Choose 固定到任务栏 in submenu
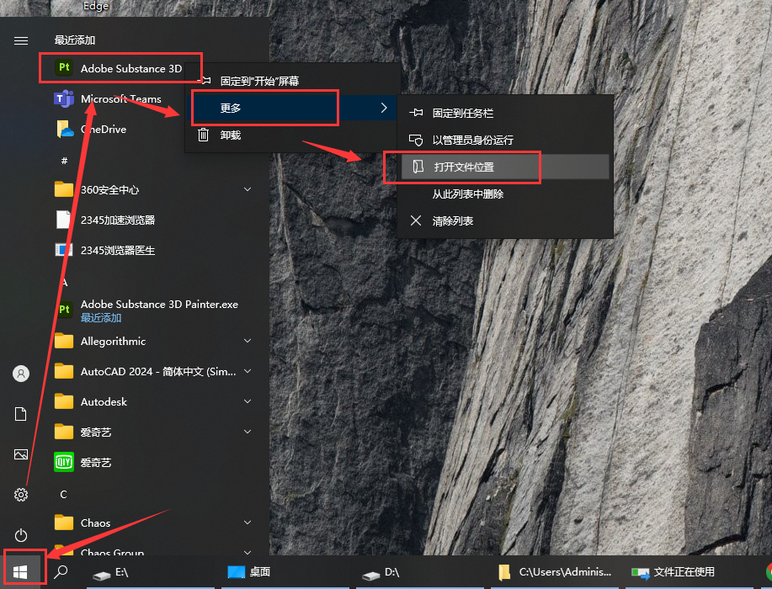 (505, 114)
